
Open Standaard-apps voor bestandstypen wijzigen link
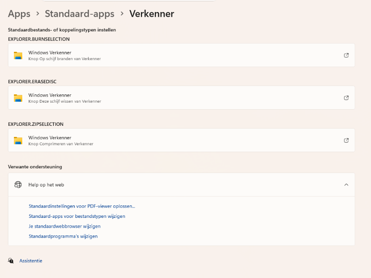click(77, 216)
